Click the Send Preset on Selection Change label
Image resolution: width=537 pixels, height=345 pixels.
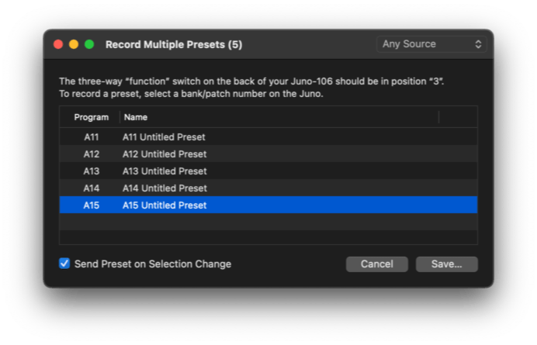[153, 264]
